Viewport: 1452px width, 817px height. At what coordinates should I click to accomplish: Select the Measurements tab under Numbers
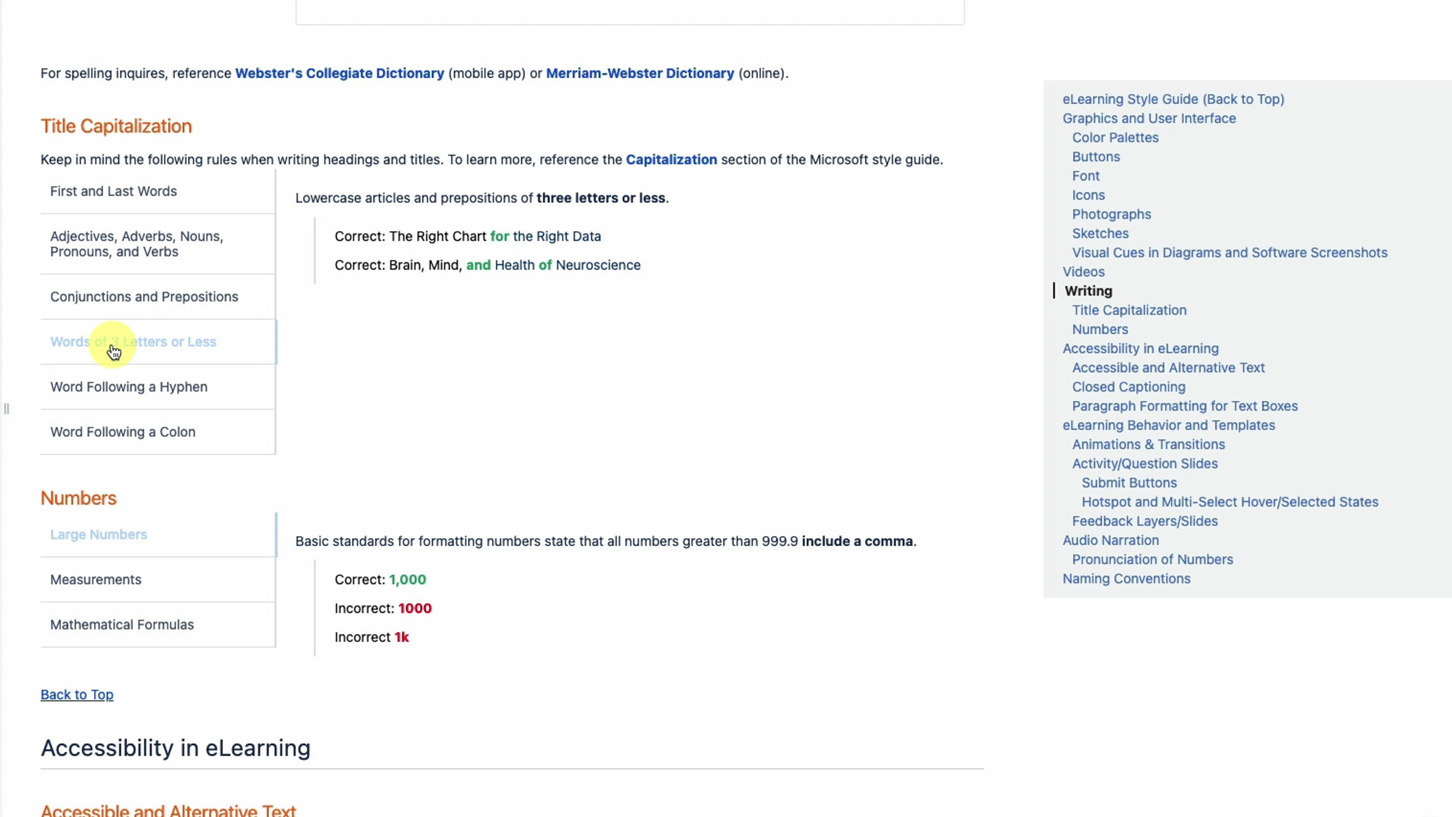[95, 579]
